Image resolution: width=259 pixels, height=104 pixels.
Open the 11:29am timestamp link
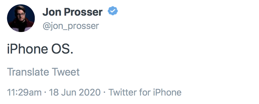24,92
